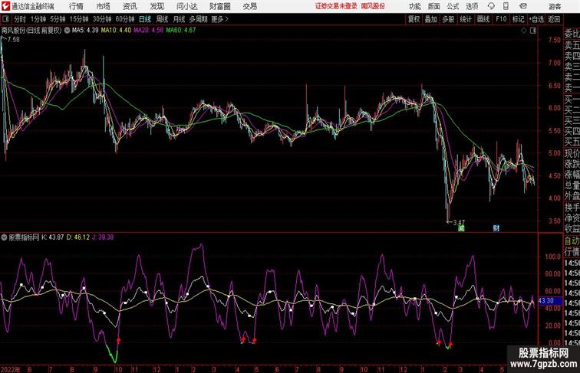580x373 pixels.
Task: Click the MA5: 4.39 label
Action: (85, 31)
